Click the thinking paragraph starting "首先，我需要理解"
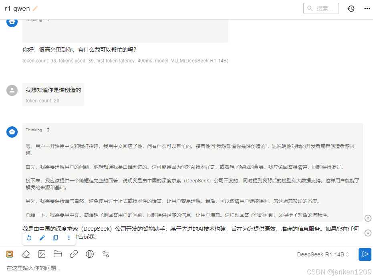373x278 pixels. pyautogui.click(x=185, y=167)
